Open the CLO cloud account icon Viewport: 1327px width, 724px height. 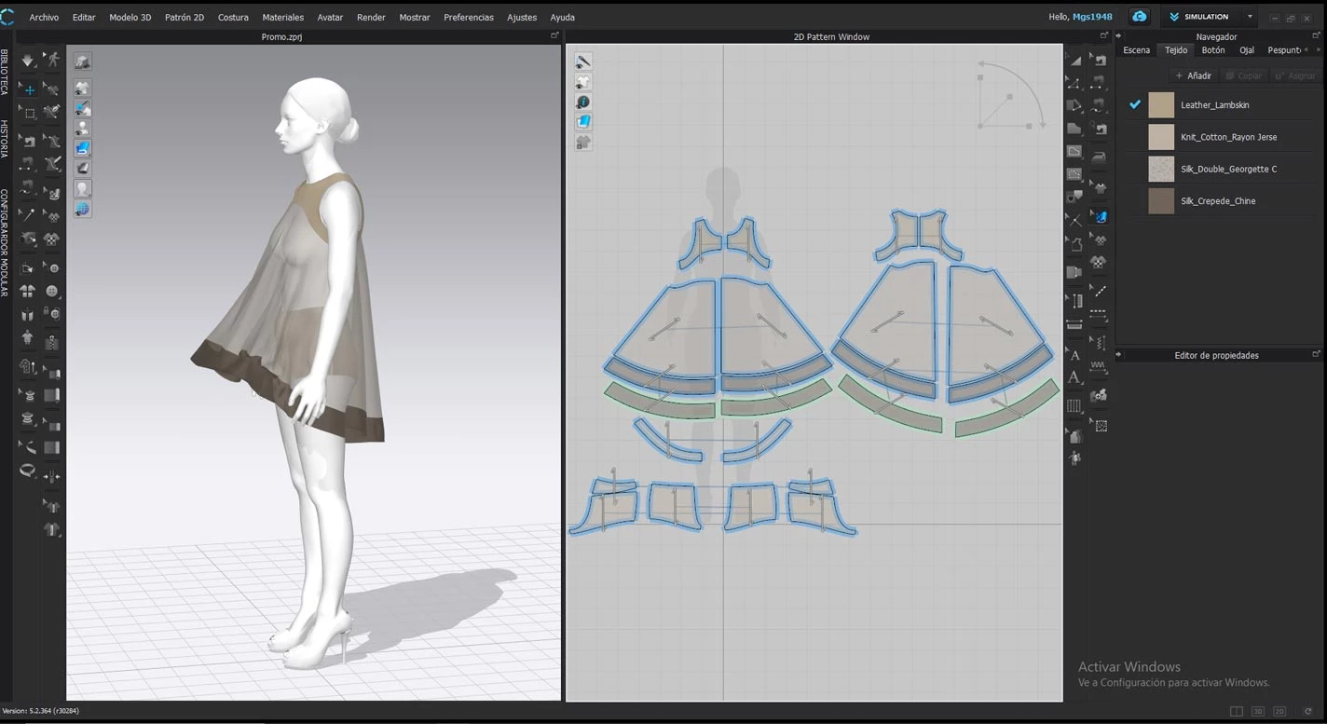pyautogui.click(x=1139, y=17)
